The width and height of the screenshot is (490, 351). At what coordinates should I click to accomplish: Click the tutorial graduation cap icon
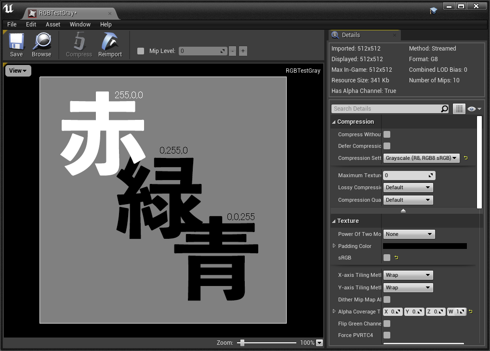434,11
